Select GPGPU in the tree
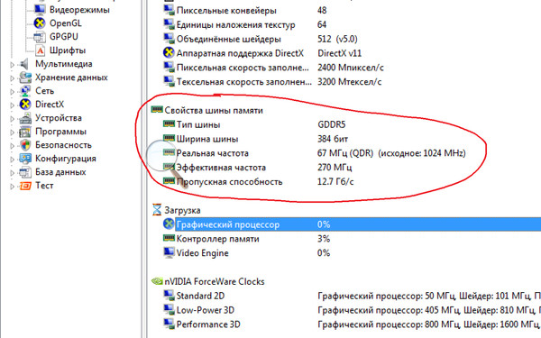This screenshot has width=541, height=338. tap(64, 37)
